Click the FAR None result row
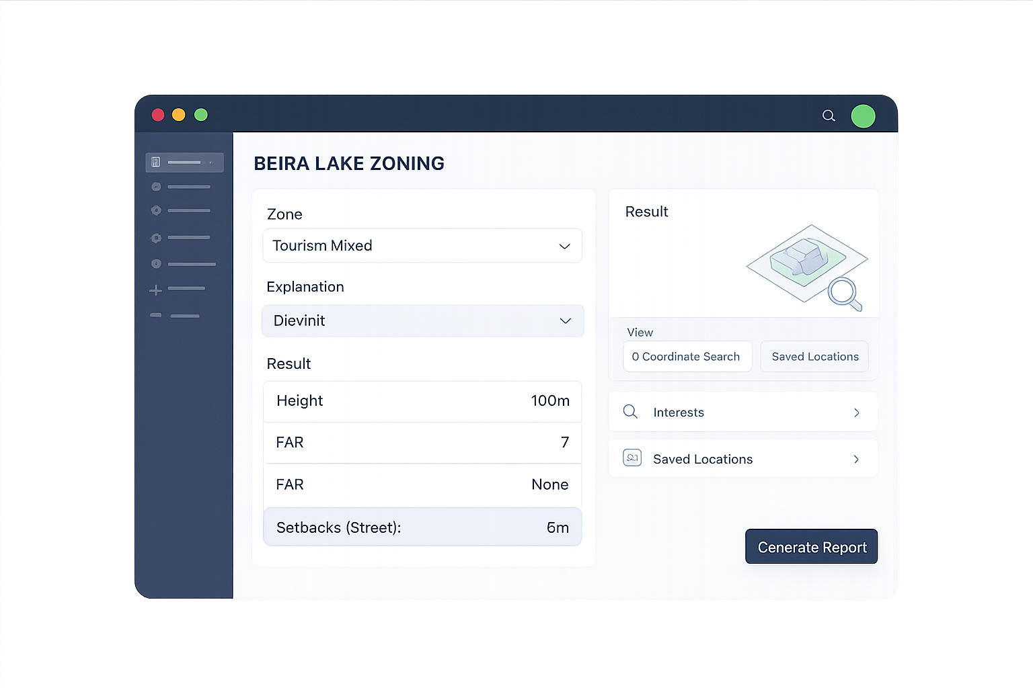 [x=422, y=484]
